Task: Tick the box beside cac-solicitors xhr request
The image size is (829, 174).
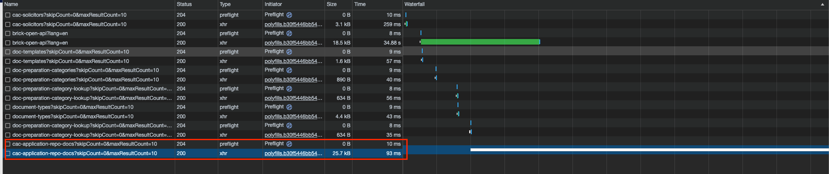Action: point(8,24)
